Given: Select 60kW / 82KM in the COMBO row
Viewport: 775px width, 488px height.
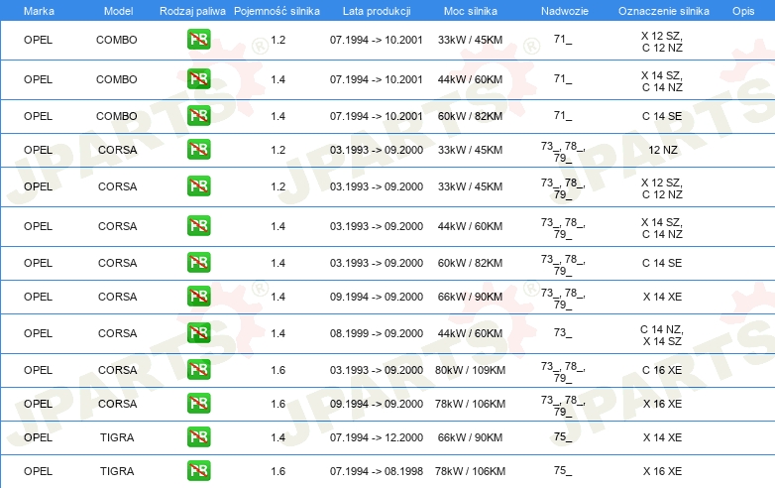Looking at the screenshot, I should point(470,116).
